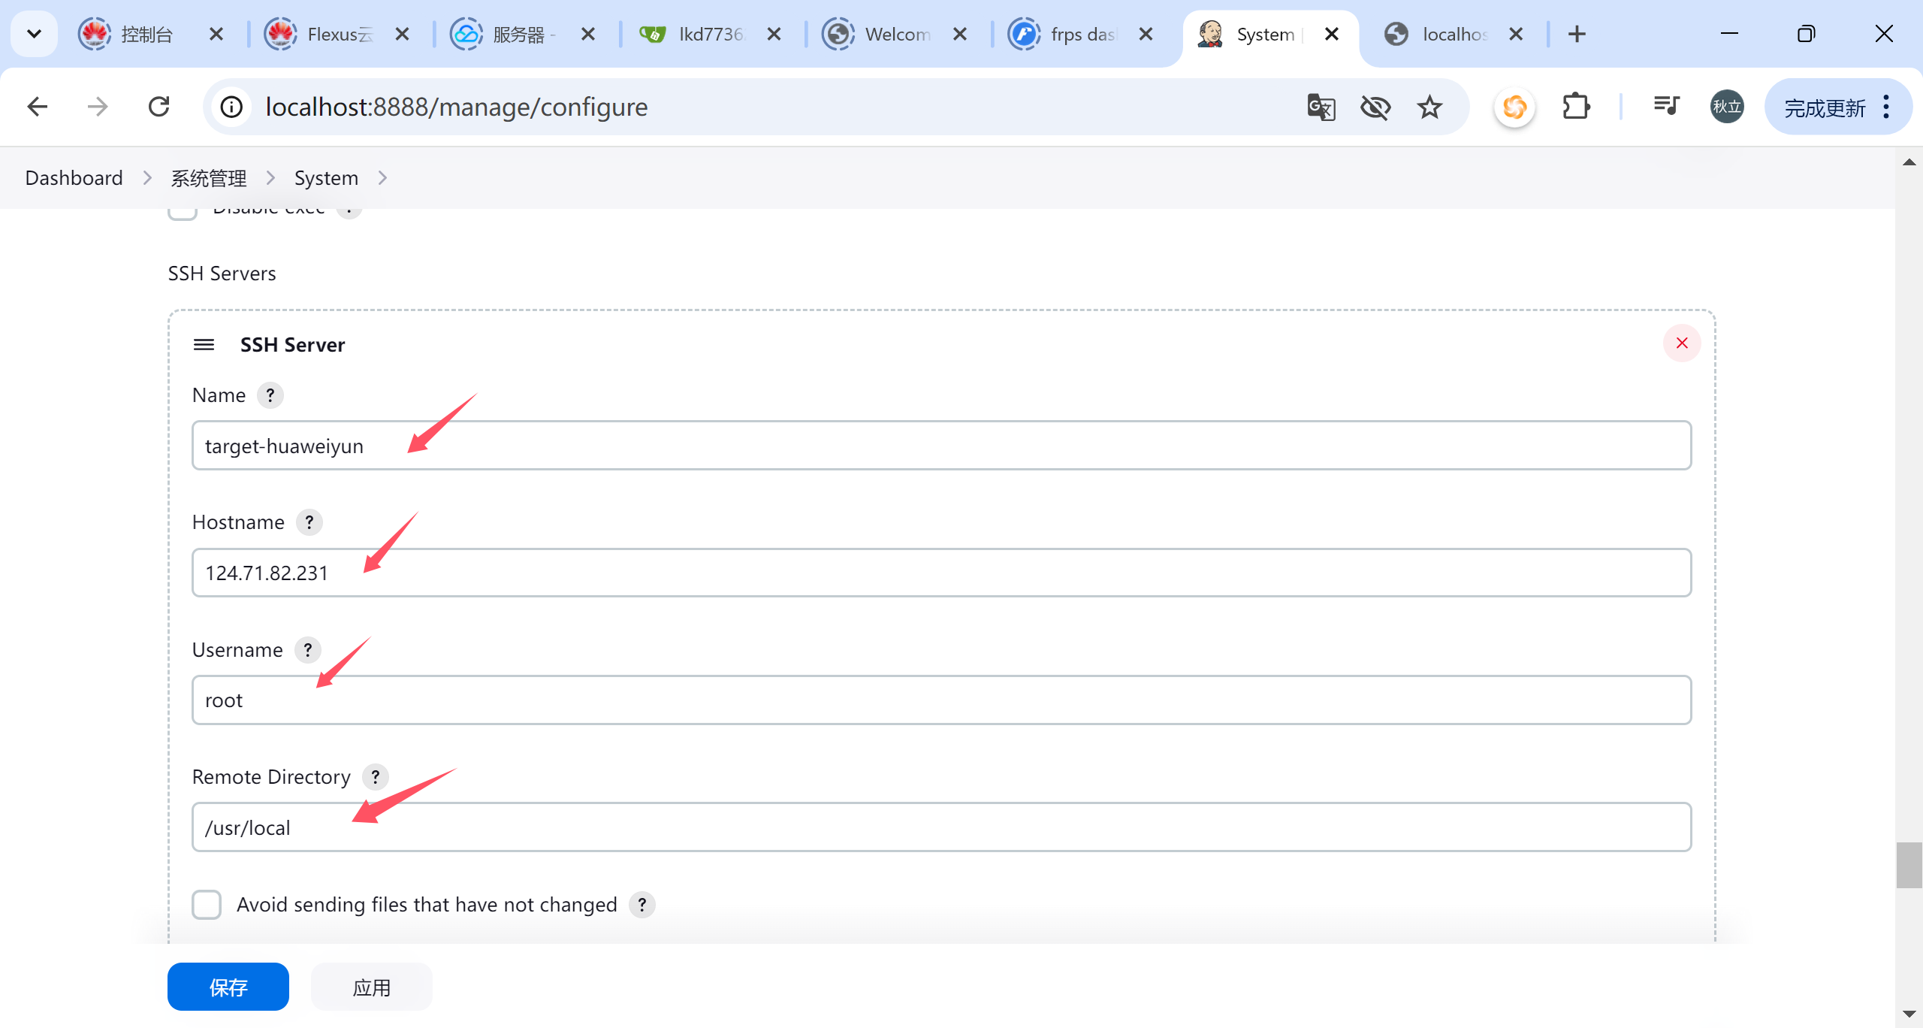Viewport: 1923px width, 1028px height.
Task: Click the 应用 apply button
Action: (x=371, y=987)
